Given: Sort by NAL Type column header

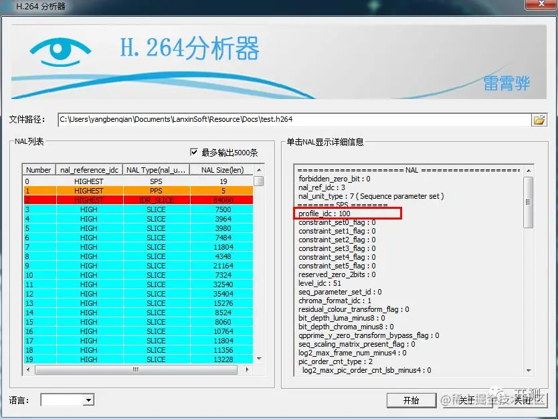Looking at the screenshot, I should (156, 170).
